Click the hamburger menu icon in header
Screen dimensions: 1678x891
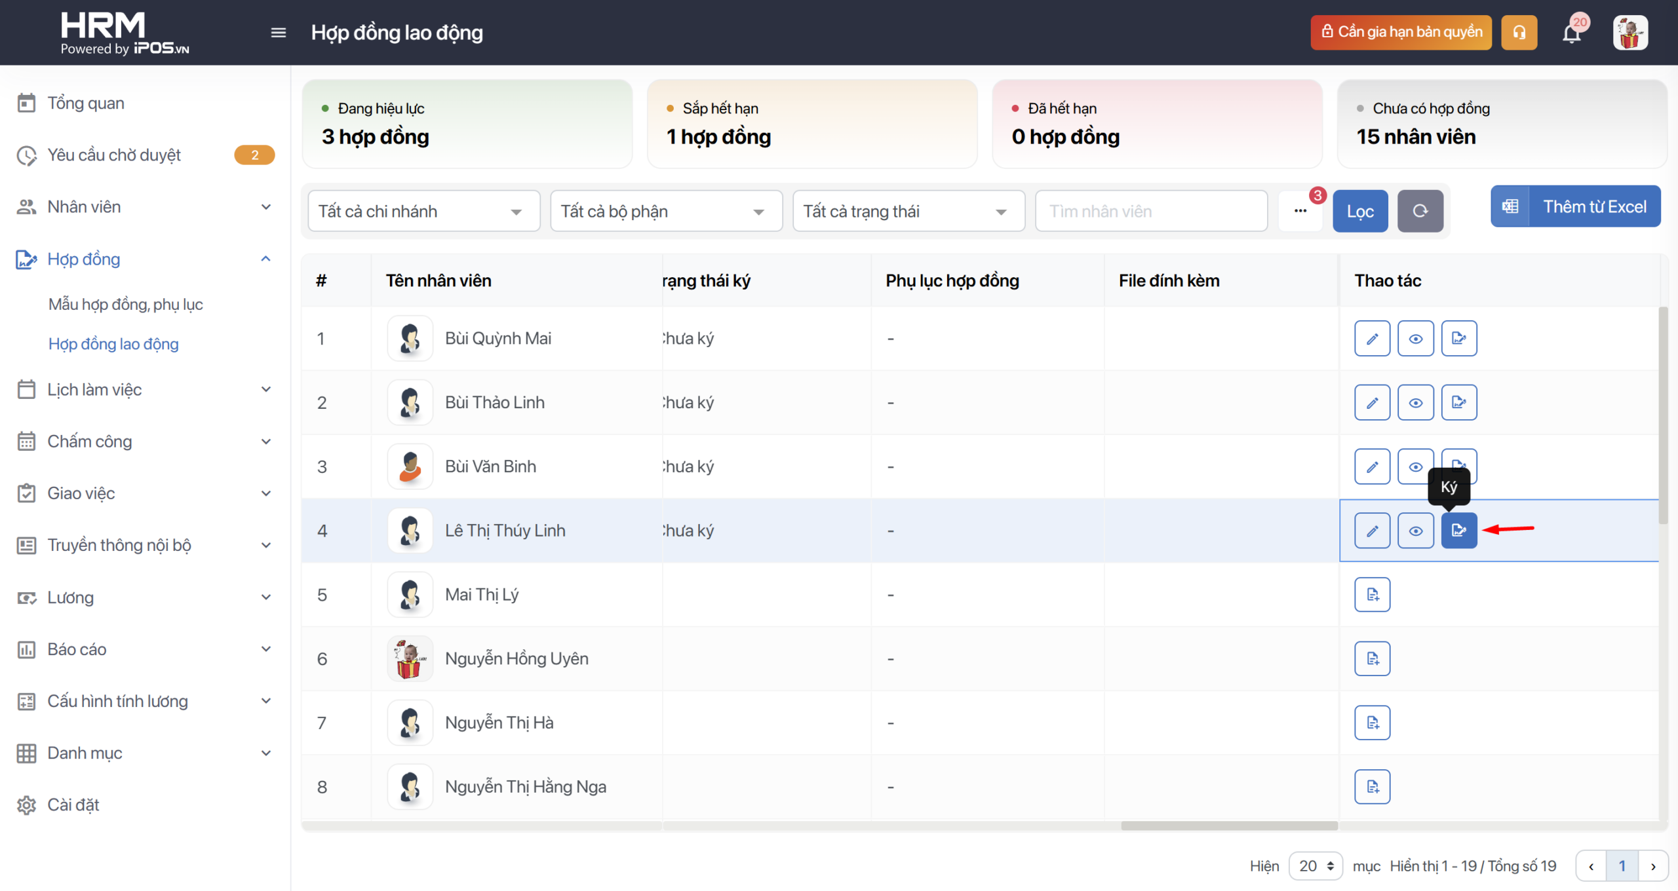click(278, 33)
